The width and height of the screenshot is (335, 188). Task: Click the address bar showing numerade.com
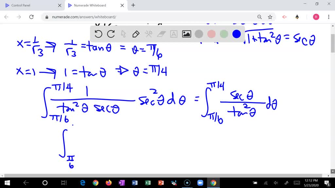point(98,17)
